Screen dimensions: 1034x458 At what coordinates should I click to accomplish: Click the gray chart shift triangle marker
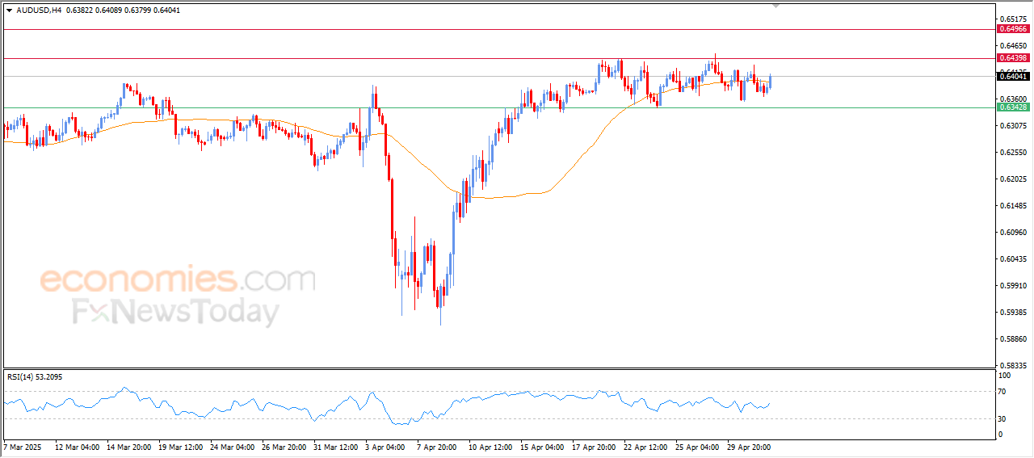coord(777,6)
